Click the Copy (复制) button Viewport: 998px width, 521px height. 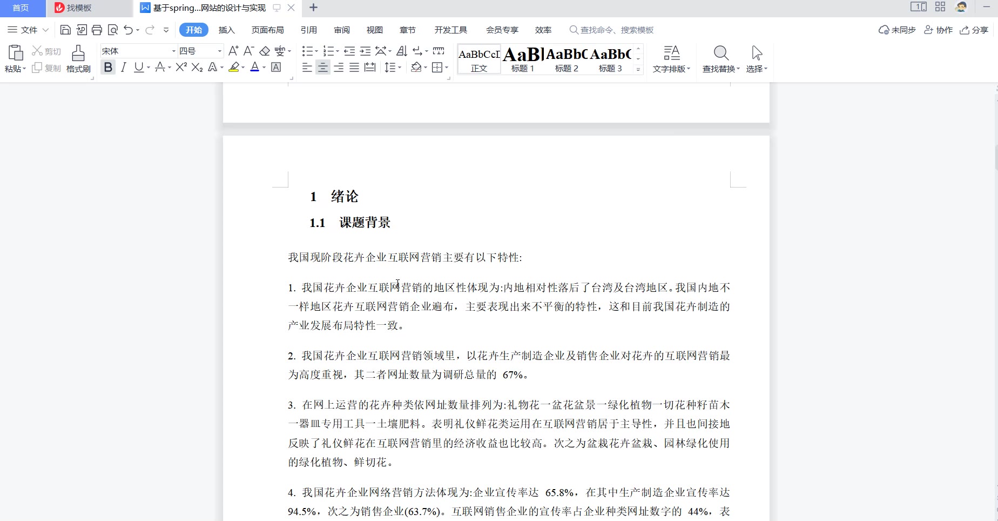46,68
